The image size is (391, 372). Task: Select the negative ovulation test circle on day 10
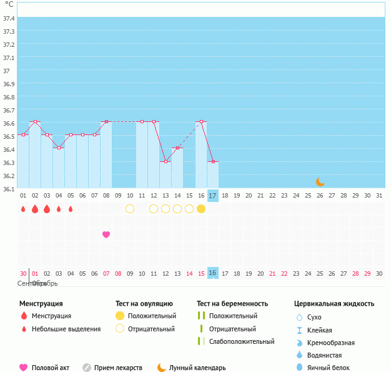(x=130, y=209)
